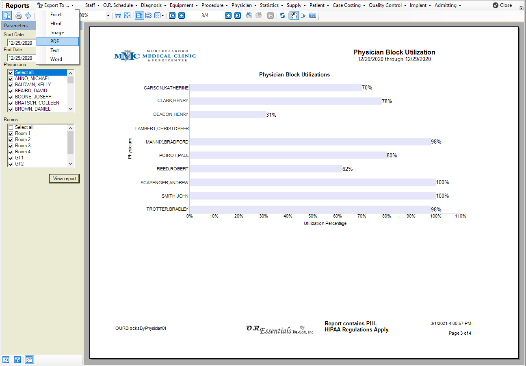Choose Image export option
Viewport: 526px width, 366px height.
pyautogui.click(x=57, y=33)
